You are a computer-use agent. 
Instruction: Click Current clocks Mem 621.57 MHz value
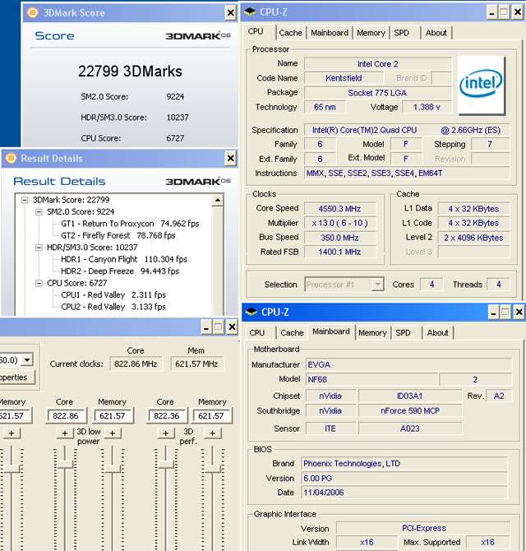(x=196, y=363)
